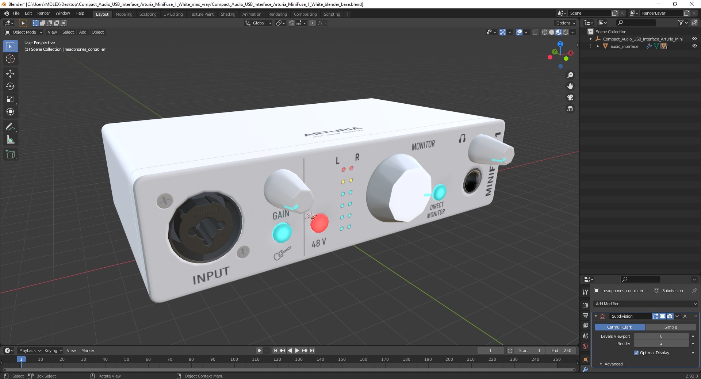This screenshot has height=379, width=701.
Task: Select Simple subdivision type
Action: coord(671,327)
